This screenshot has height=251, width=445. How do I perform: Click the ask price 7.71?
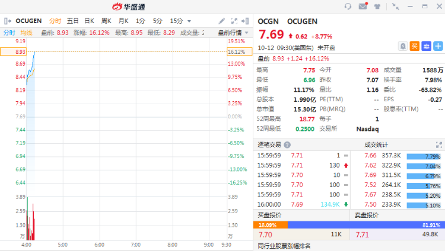[363, 234]
